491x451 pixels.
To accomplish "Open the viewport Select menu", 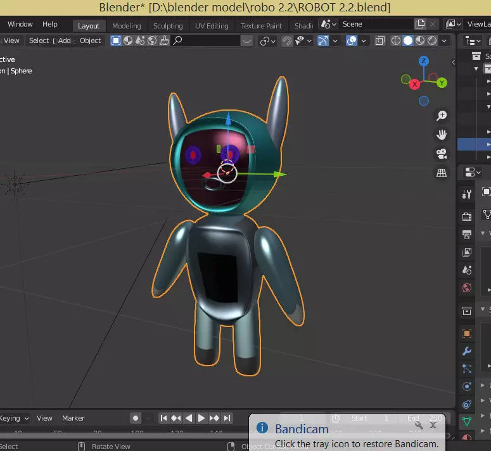I will [x=39, y=40].
